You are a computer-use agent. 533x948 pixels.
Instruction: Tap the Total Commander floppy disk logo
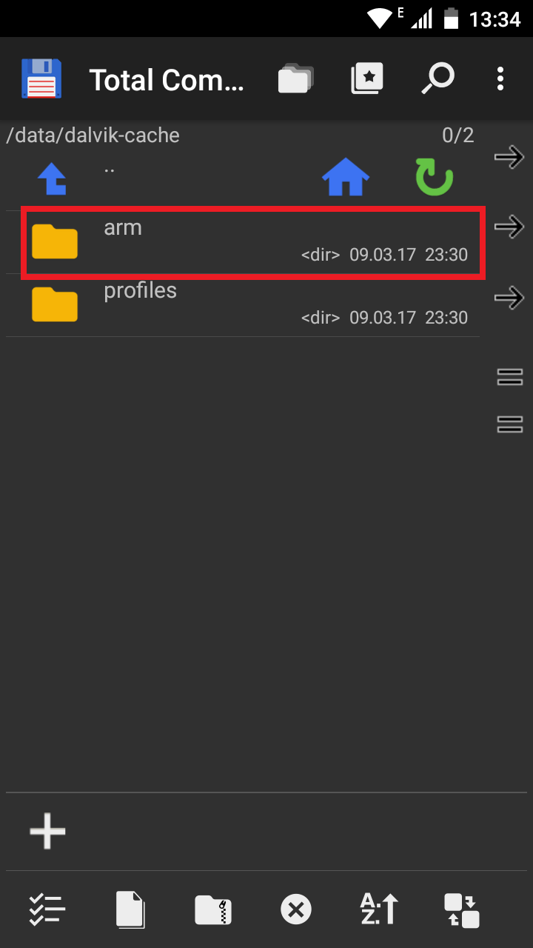tap(41, 79)
